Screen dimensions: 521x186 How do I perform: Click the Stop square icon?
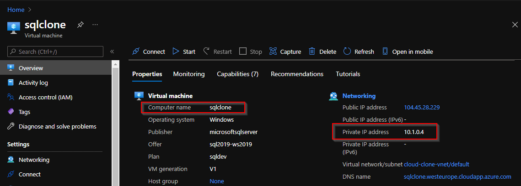pos(243,52)
